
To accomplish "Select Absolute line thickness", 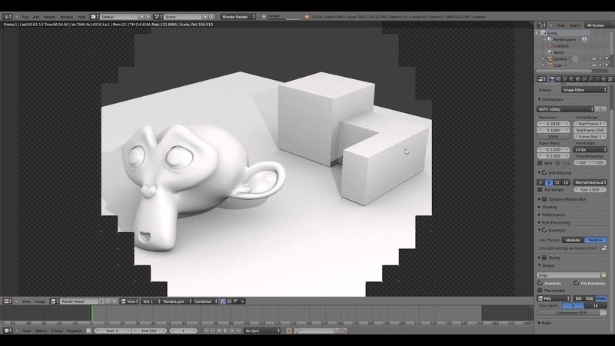I will point(573,240).
